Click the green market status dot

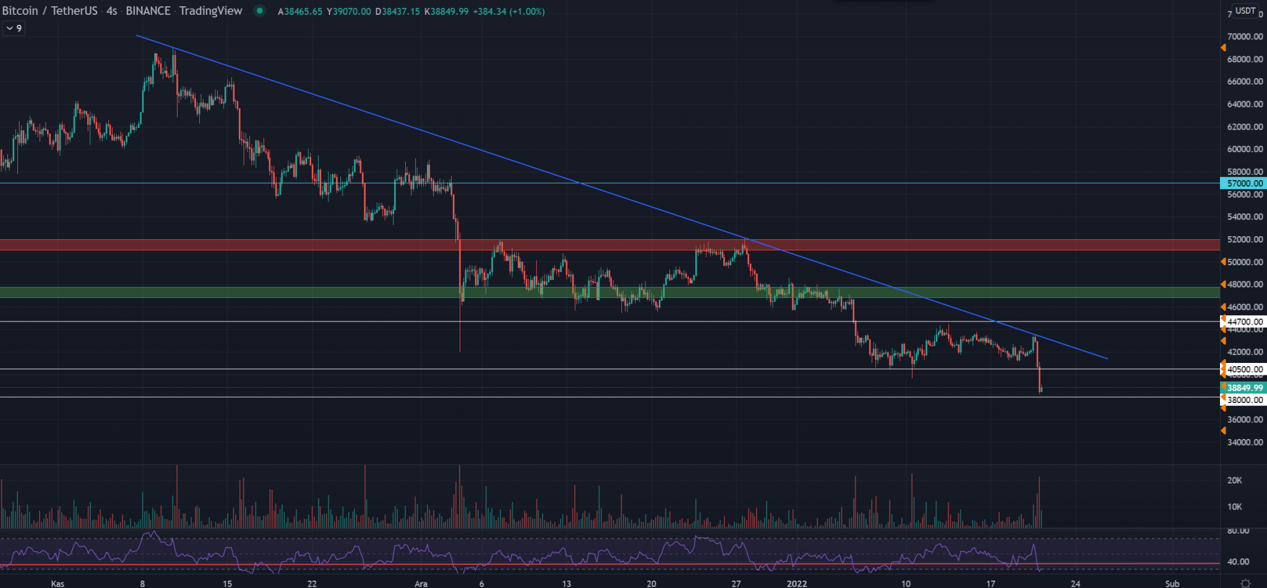coord(260,11)
